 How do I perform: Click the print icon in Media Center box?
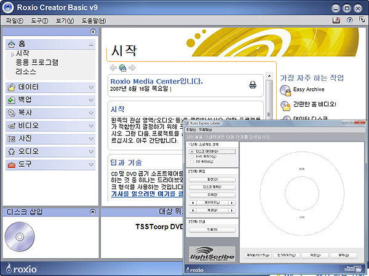[253, 85]
